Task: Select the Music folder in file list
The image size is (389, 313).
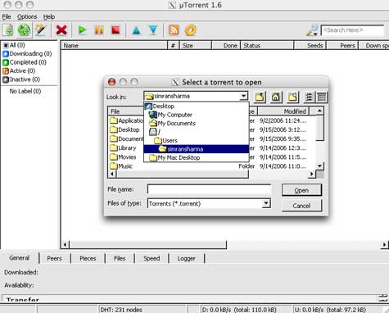Action: click(121, 166)
